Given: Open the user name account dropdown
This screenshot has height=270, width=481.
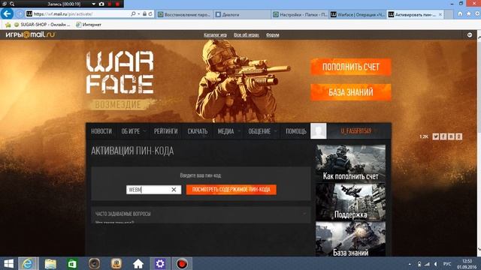Looking at the screenshot, I should [358, 131].
